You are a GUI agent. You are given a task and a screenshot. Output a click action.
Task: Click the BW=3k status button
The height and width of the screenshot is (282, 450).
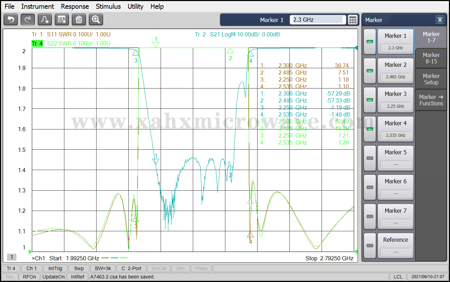click(103, 268)
